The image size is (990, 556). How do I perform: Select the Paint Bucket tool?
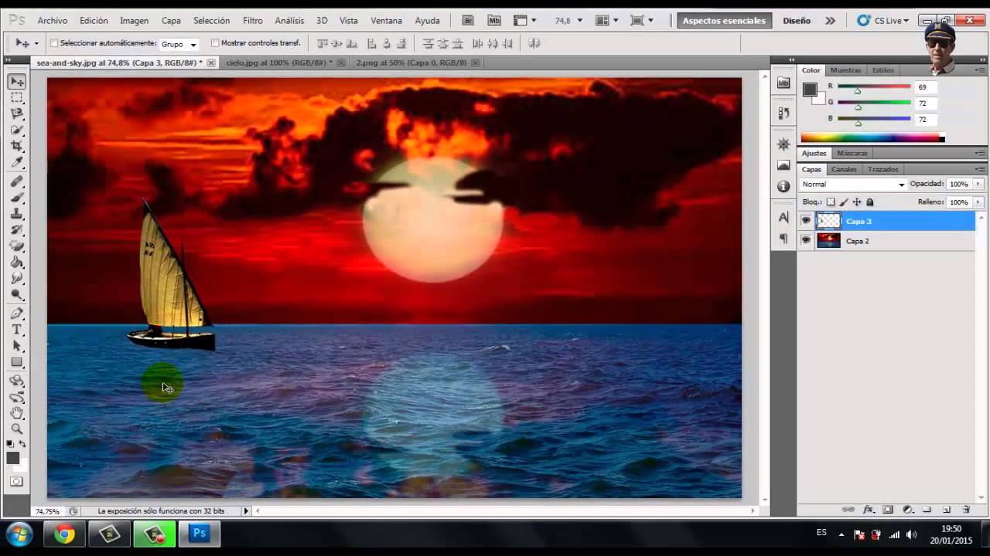click(x=17, y=263)
